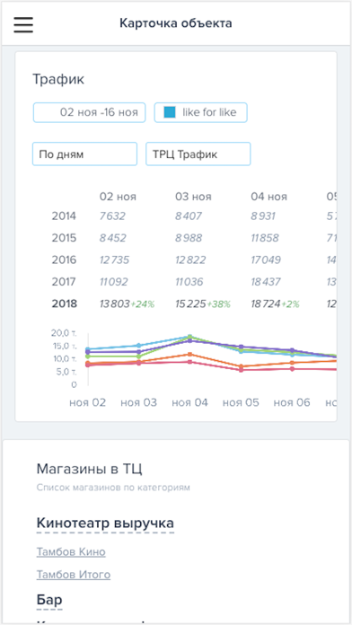Expand the Кинотеатр выручка category

(105, 523)
